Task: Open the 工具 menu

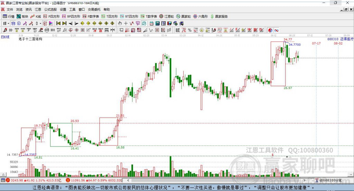Action: point(72,9)
